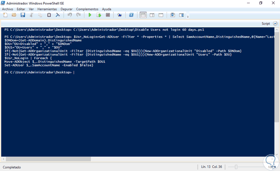
Task: Create a new script with New icon
Action: 5,15
